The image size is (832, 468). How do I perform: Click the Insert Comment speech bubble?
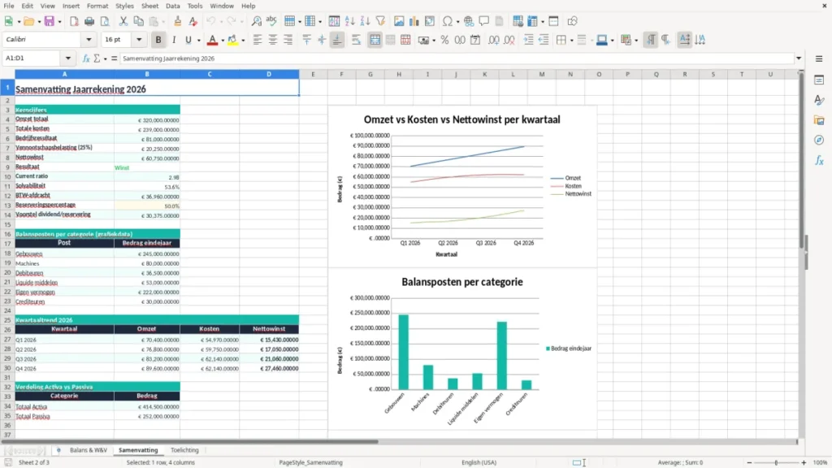point(484,21)
